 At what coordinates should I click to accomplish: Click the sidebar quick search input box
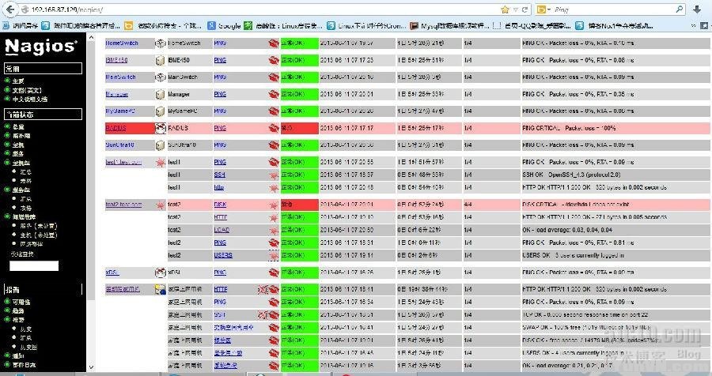[34, 266]
